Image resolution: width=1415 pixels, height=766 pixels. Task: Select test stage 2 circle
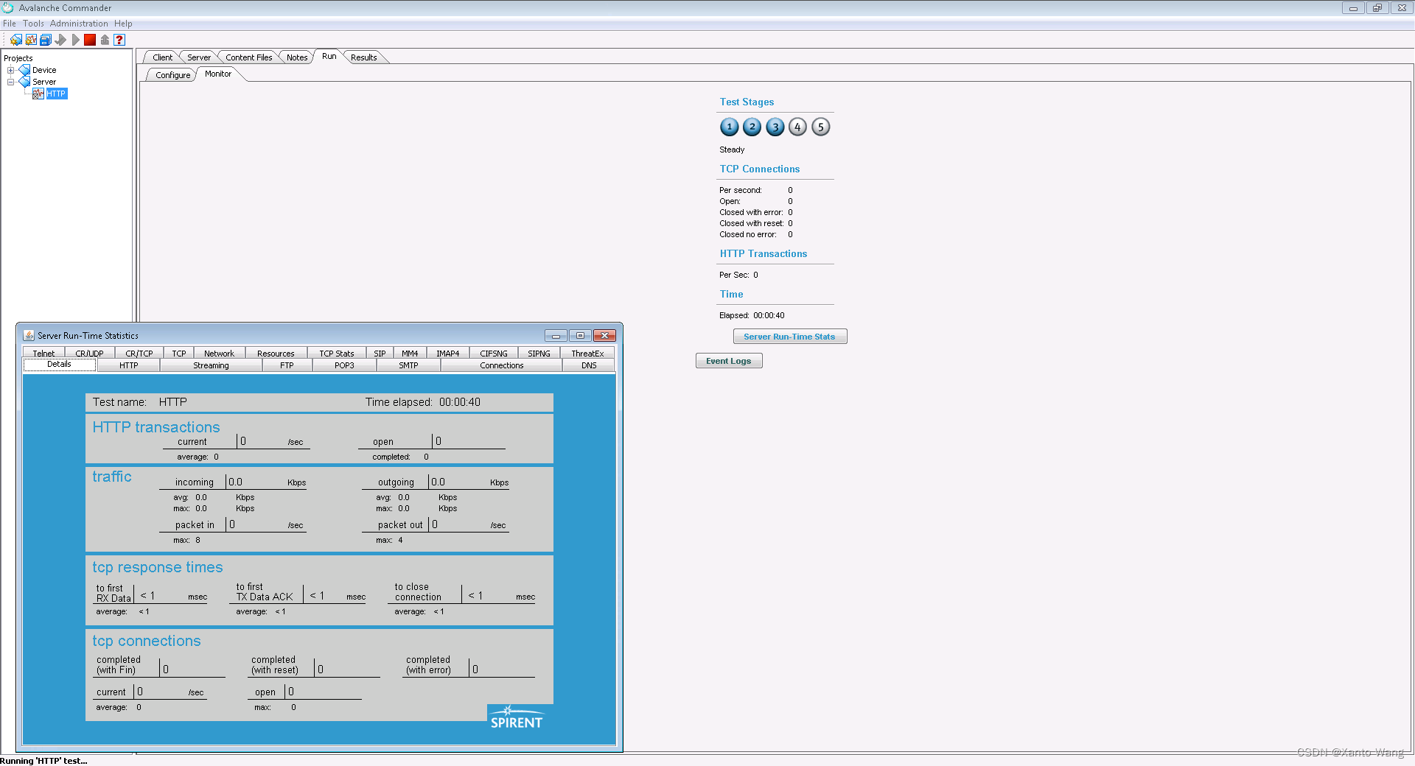[x=752, y=127]
